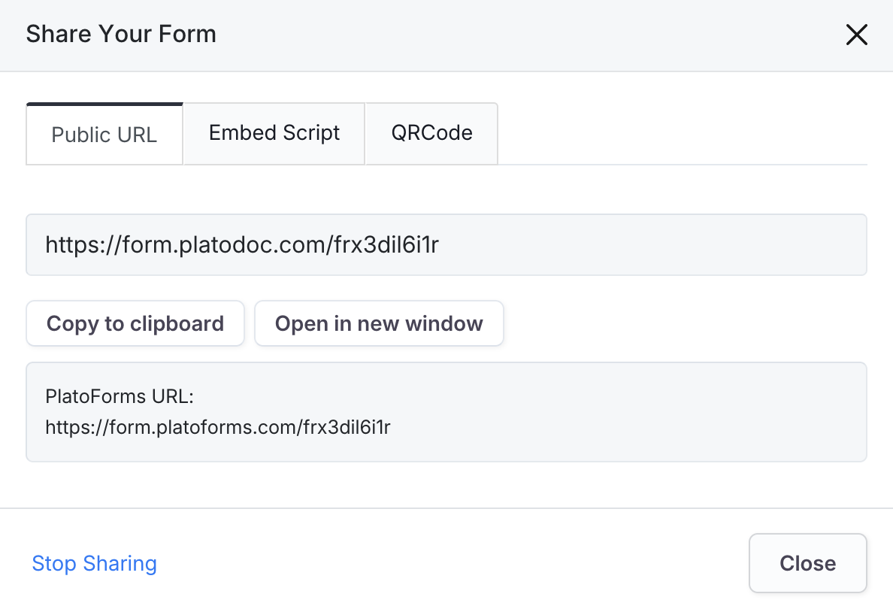Copy the form URL to clipboard
893x609 pixels.
pos(135,324)
